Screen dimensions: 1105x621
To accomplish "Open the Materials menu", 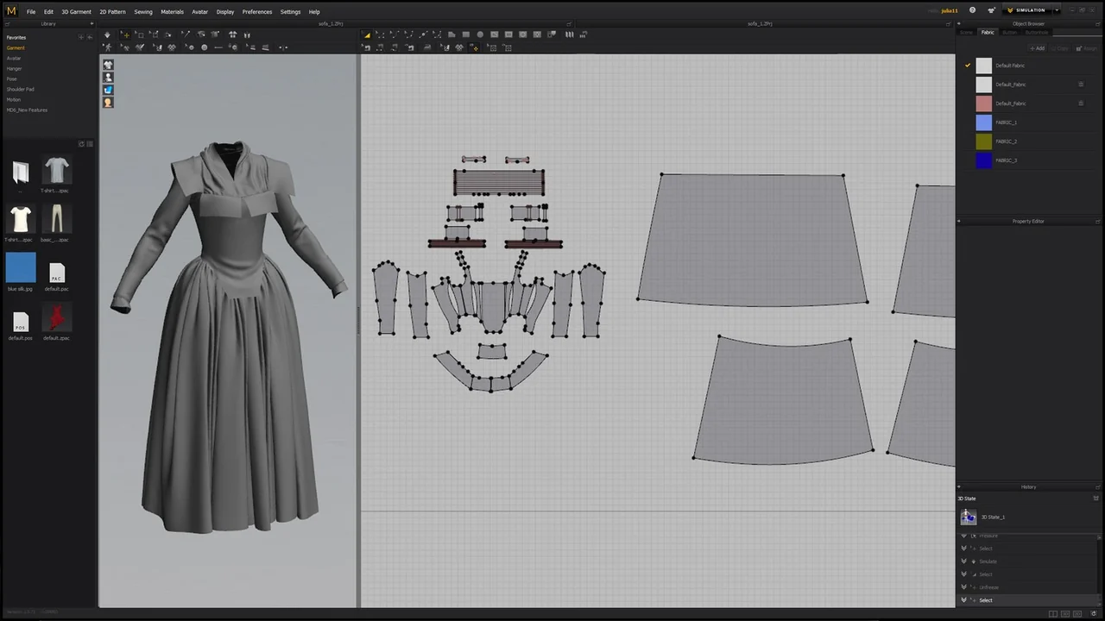I will pos(172,12).
